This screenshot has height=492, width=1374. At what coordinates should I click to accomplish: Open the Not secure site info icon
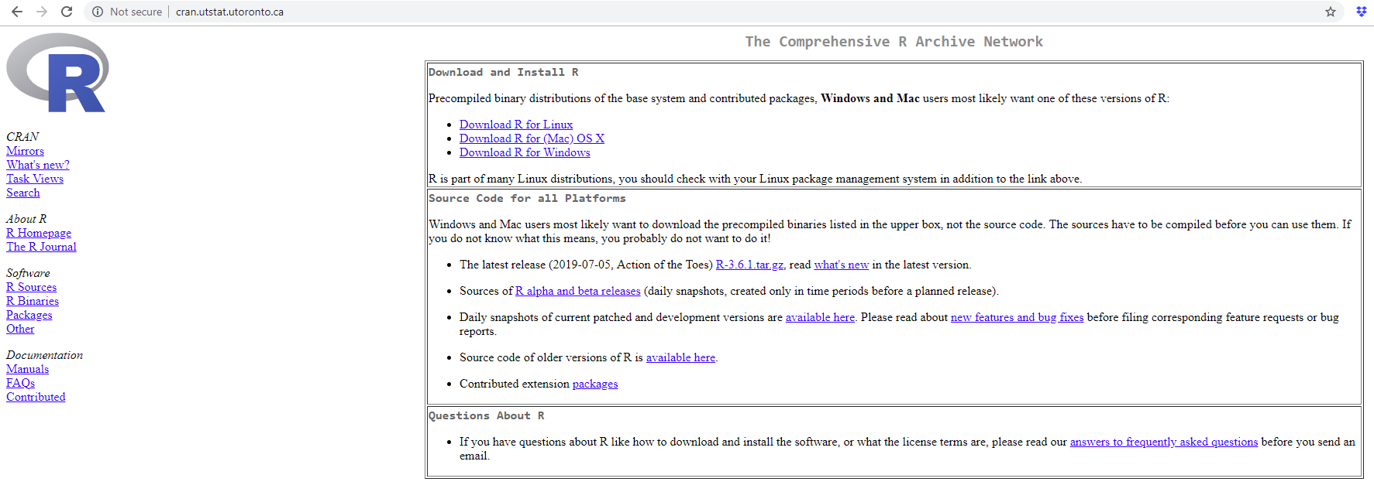tap(98, 12)
